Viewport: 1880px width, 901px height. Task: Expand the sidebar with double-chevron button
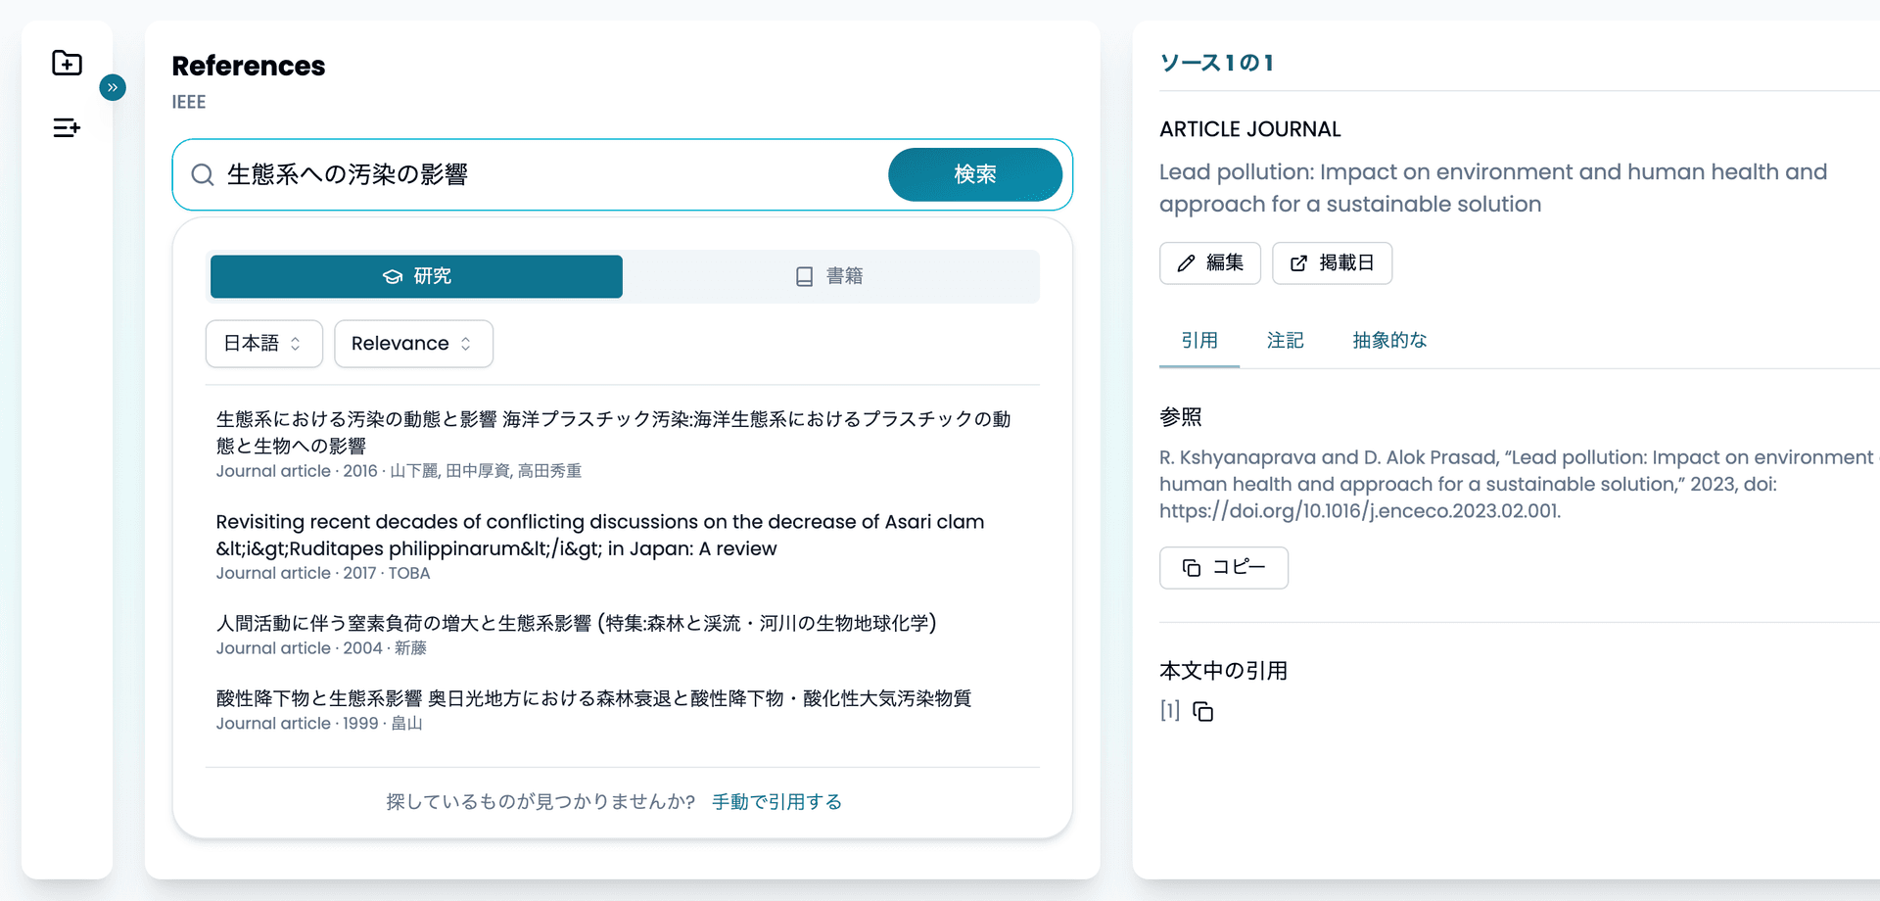(x=113, y=88)
